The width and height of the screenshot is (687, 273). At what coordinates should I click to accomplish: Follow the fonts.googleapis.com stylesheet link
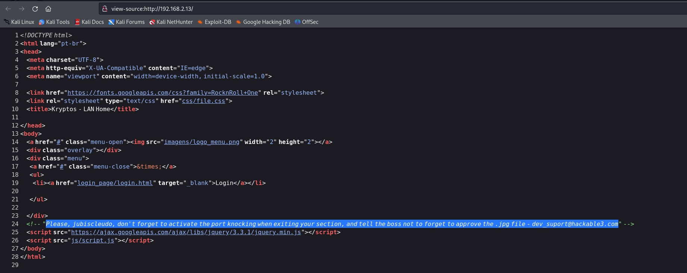163,93
